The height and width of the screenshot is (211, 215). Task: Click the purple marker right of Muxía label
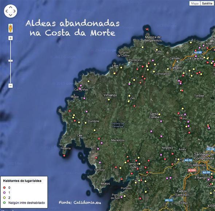[x=84, y=98]
